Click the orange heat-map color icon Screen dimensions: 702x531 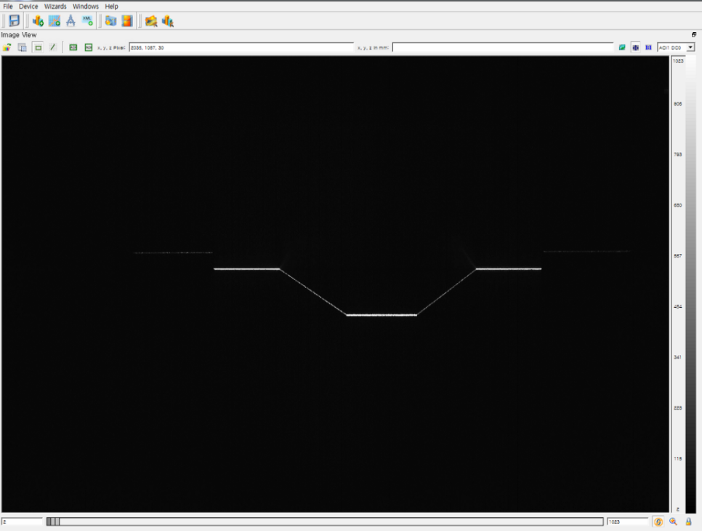click(x=127, y=21)
